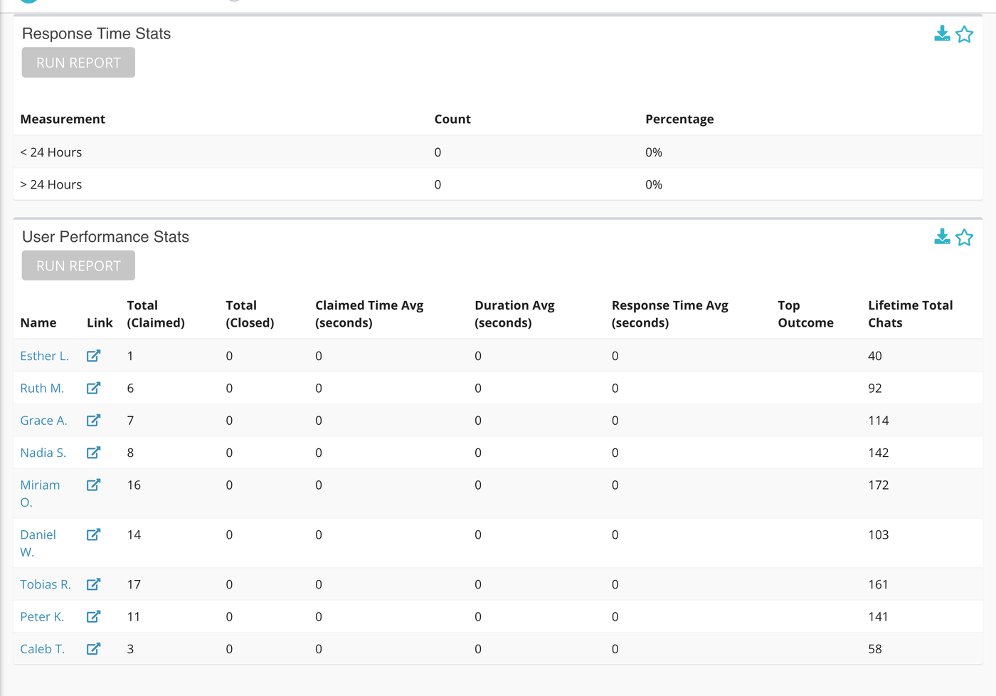This screenshot has width=996, height=696.
Task: Open Caleb T. user name link
Action: click(x=42, y=649)
